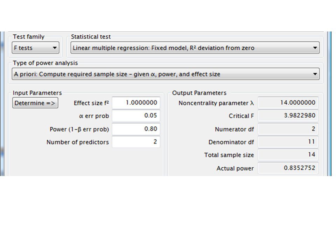Click the Numerator df output value
Viewport: 336px width, 252px height.
click(x=288, y=129)
